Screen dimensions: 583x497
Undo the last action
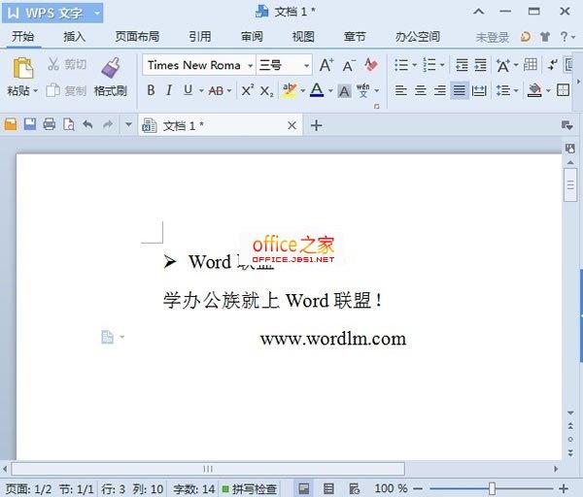point(87,124)
